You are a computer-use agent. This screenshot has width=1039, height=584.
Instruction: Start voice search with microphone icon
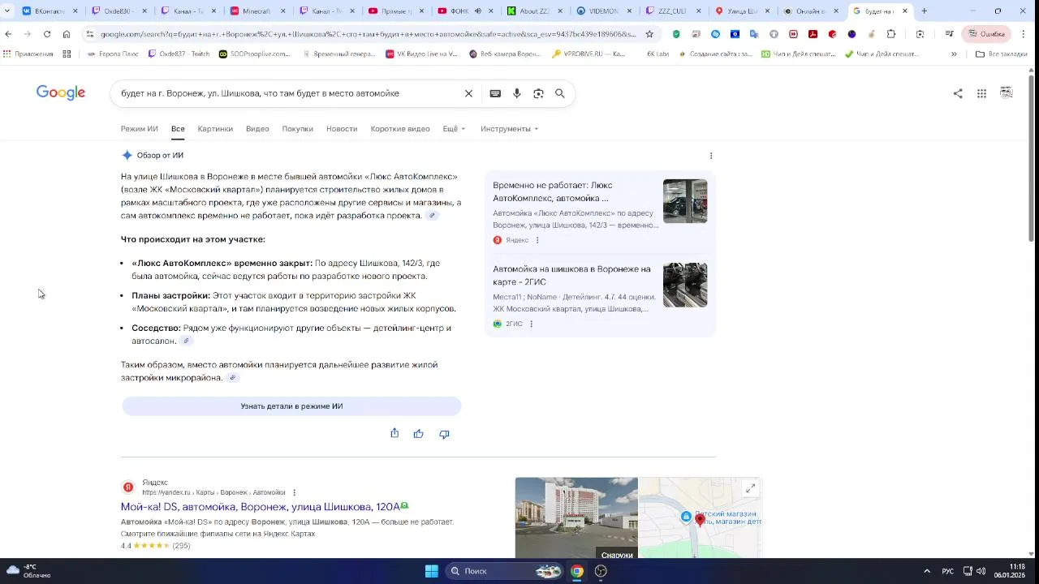516,93
